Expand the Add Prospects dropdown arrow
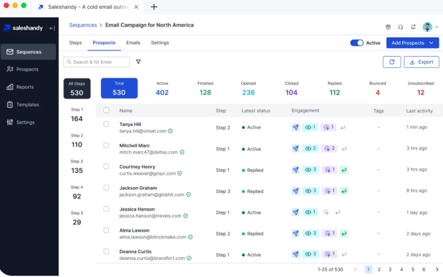The height and width of the screenshot is (277, 443). tap(431, 43)
